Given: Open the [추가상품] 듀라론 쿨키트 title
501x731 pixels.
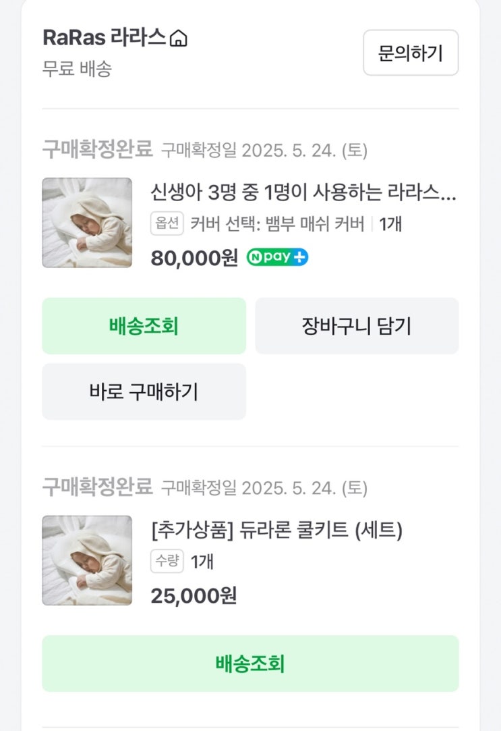Looking at the screenshot, I should (x=276, y=531).
